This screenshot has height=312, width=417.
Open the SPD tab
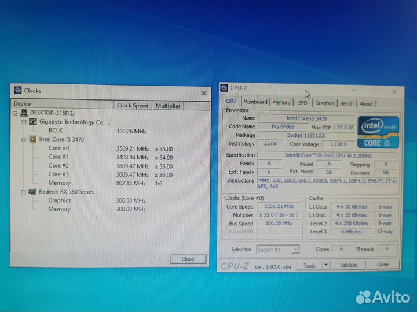pyautogui.click(x=303, y=103)
